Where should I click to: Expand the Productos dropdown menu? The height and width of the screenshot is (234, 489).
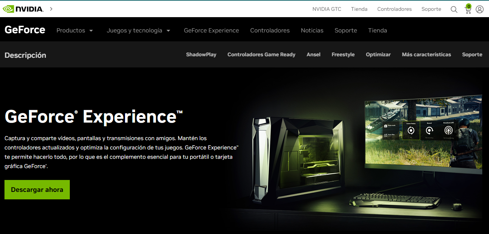pyautogui.click(x=75, y=31)
